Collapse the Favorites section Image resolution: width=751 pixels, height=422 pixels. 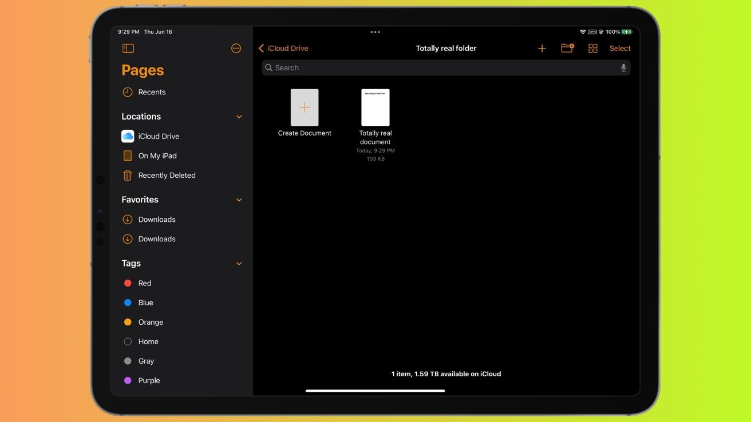pyautogui.click(x=239, y=199)
